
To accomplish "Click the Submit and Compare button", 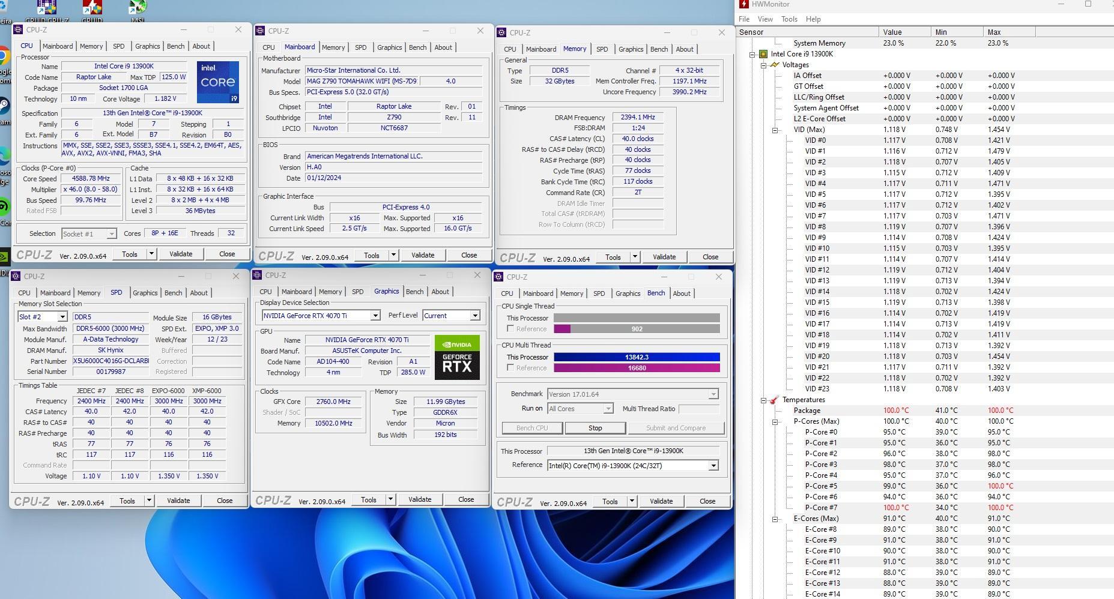I will [x=676, y=428].
